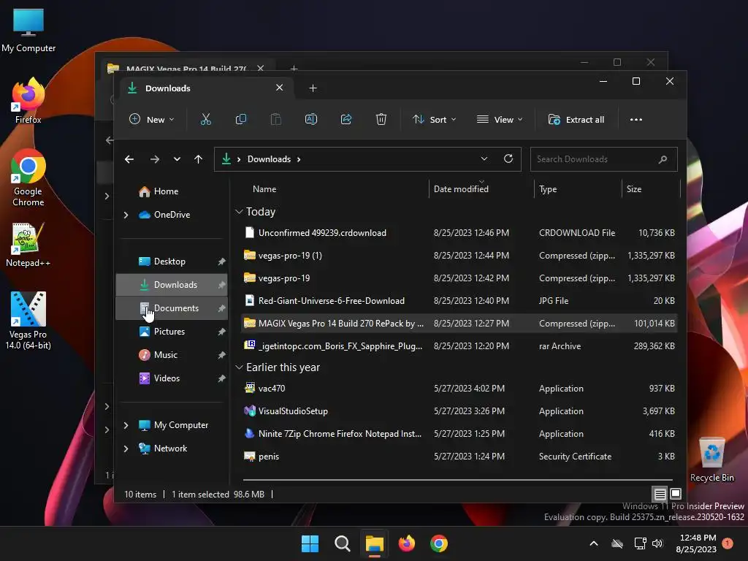The height and width of the screenshot is (561, 748).
Task: Go up one folder level arrow
Action: (x=199, y=159)
